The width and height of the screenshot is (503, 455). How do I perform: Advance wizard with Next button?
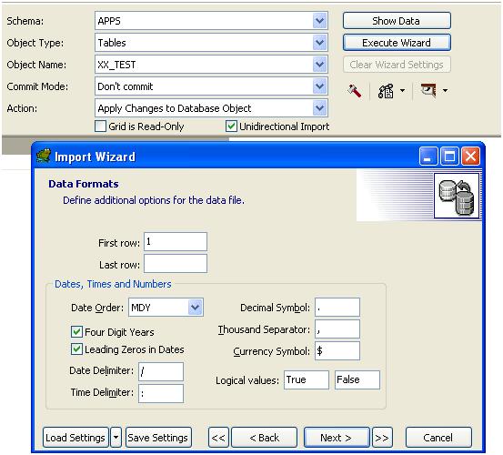click(x=337, y=438)
